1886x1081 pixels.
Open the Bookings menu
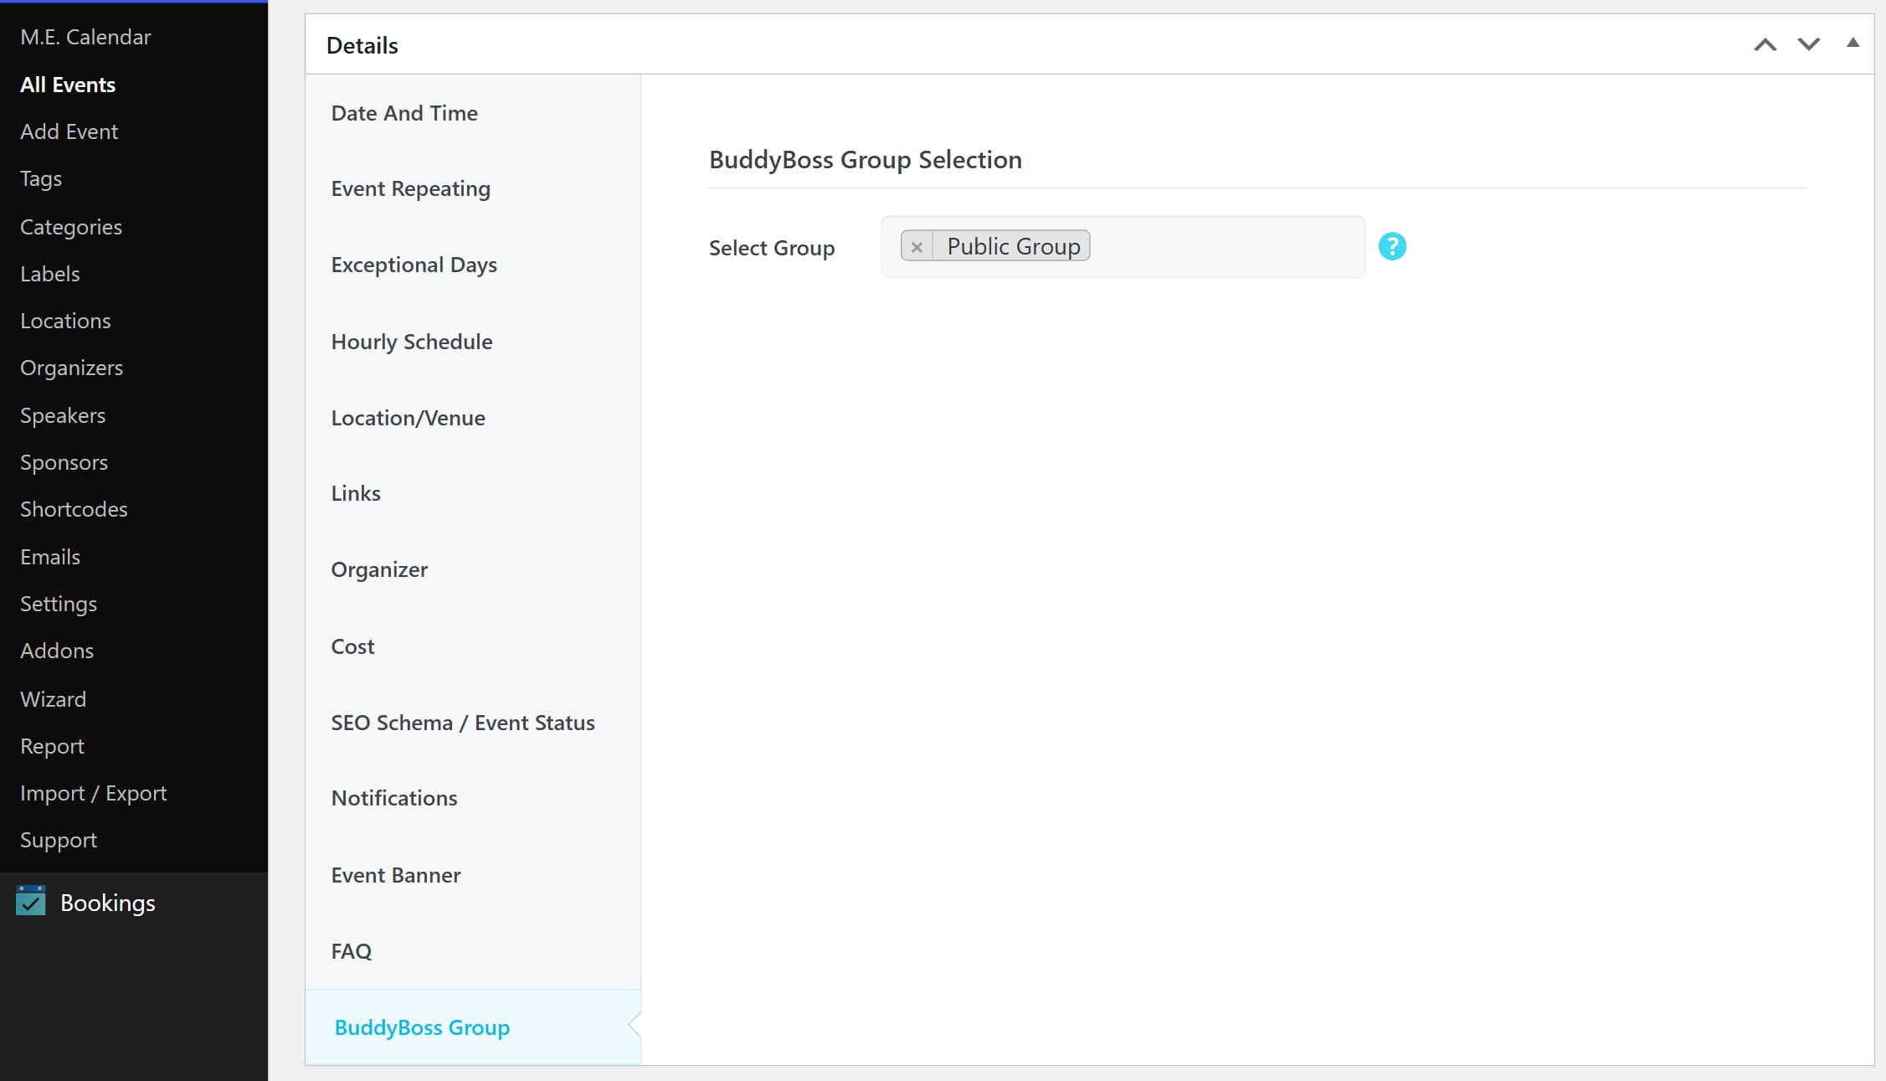(x=108, y=903)
